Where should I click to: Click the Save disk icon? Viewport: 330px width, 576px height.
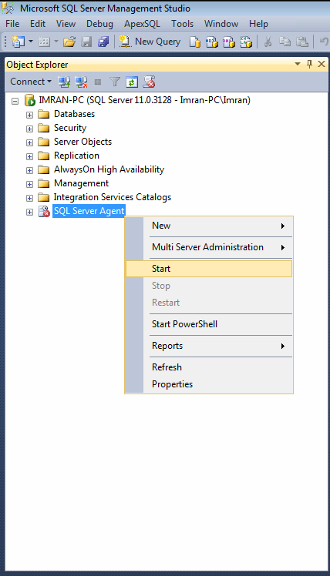(x=86, y=42)
